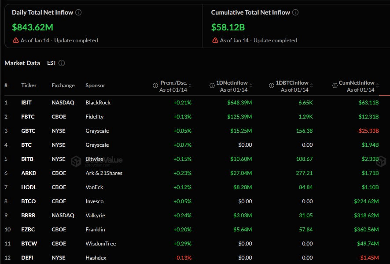The height and width of the screenshot is (264, 390).
Task: Select the Market Data section header
Action: tap(22, 63)
